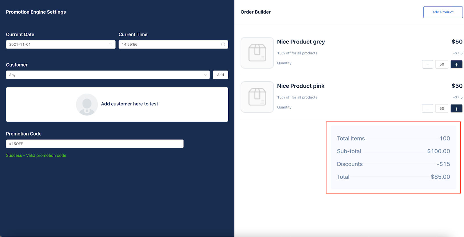The image size is (464, 237).
Task: Focus the Current Date field
Action: click(x=61, y=45)
